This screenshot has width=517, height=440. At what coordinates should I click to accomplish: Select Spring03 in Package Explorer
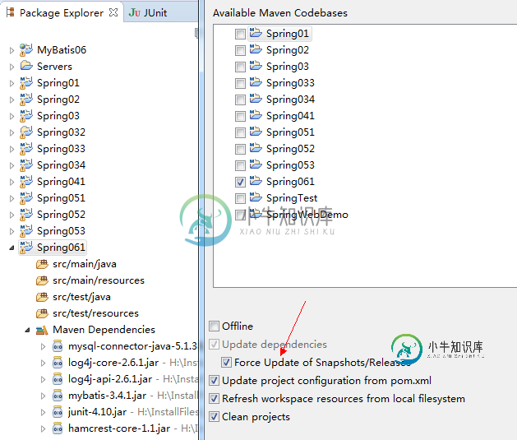(58, 116)
